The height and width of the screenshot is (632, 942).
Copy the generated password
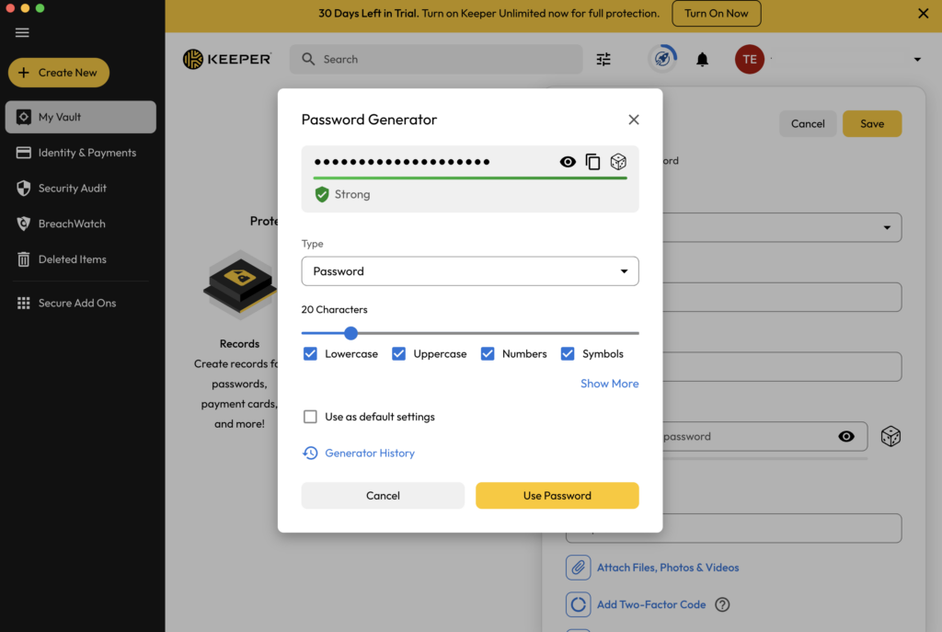coord(593,162)
